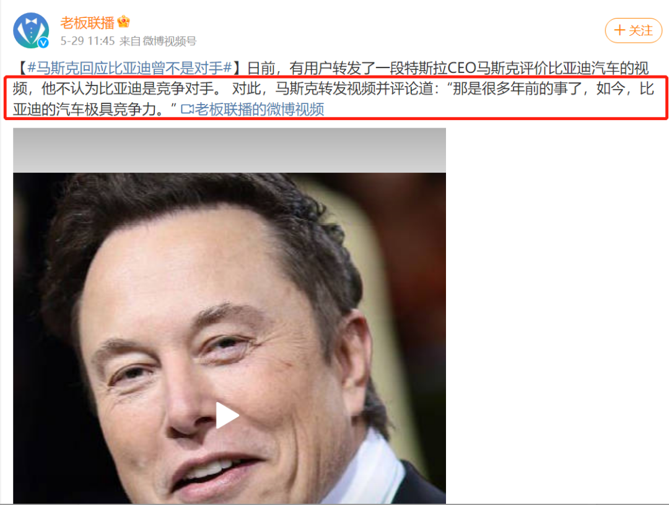Click the blue verified V badge

point(43,43)
